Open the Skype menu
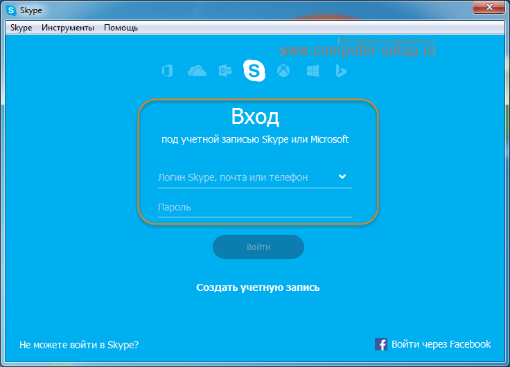This screenshot has width=510, height=367. pos(21,28)
